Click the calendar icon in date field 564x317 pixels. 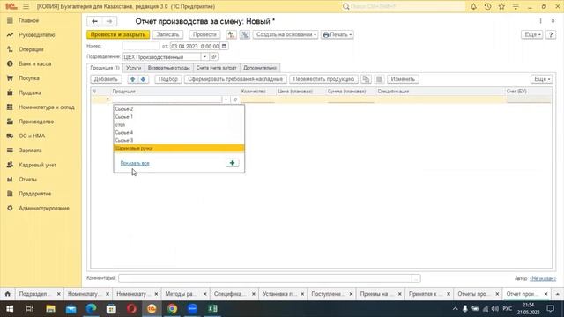224,46
